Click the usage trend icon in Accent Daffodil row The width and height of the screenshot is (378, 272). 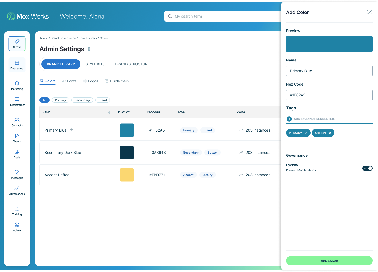pos(241,175)
